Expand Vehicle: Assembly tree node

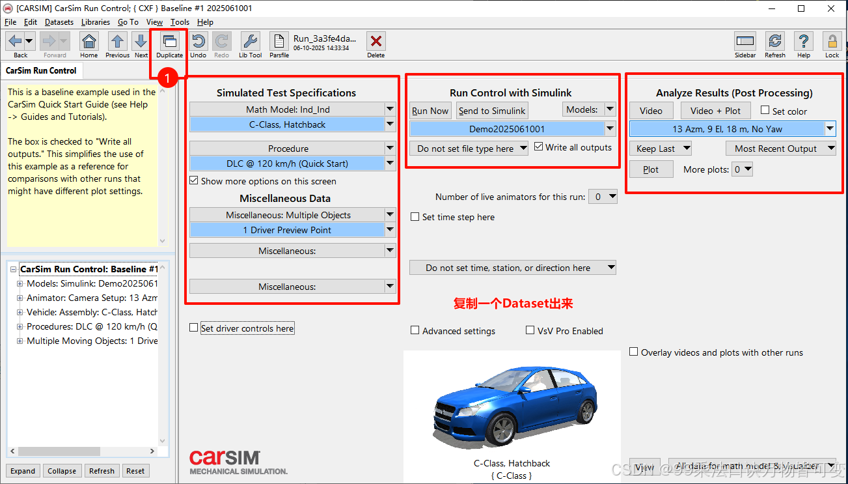[20, 312]
